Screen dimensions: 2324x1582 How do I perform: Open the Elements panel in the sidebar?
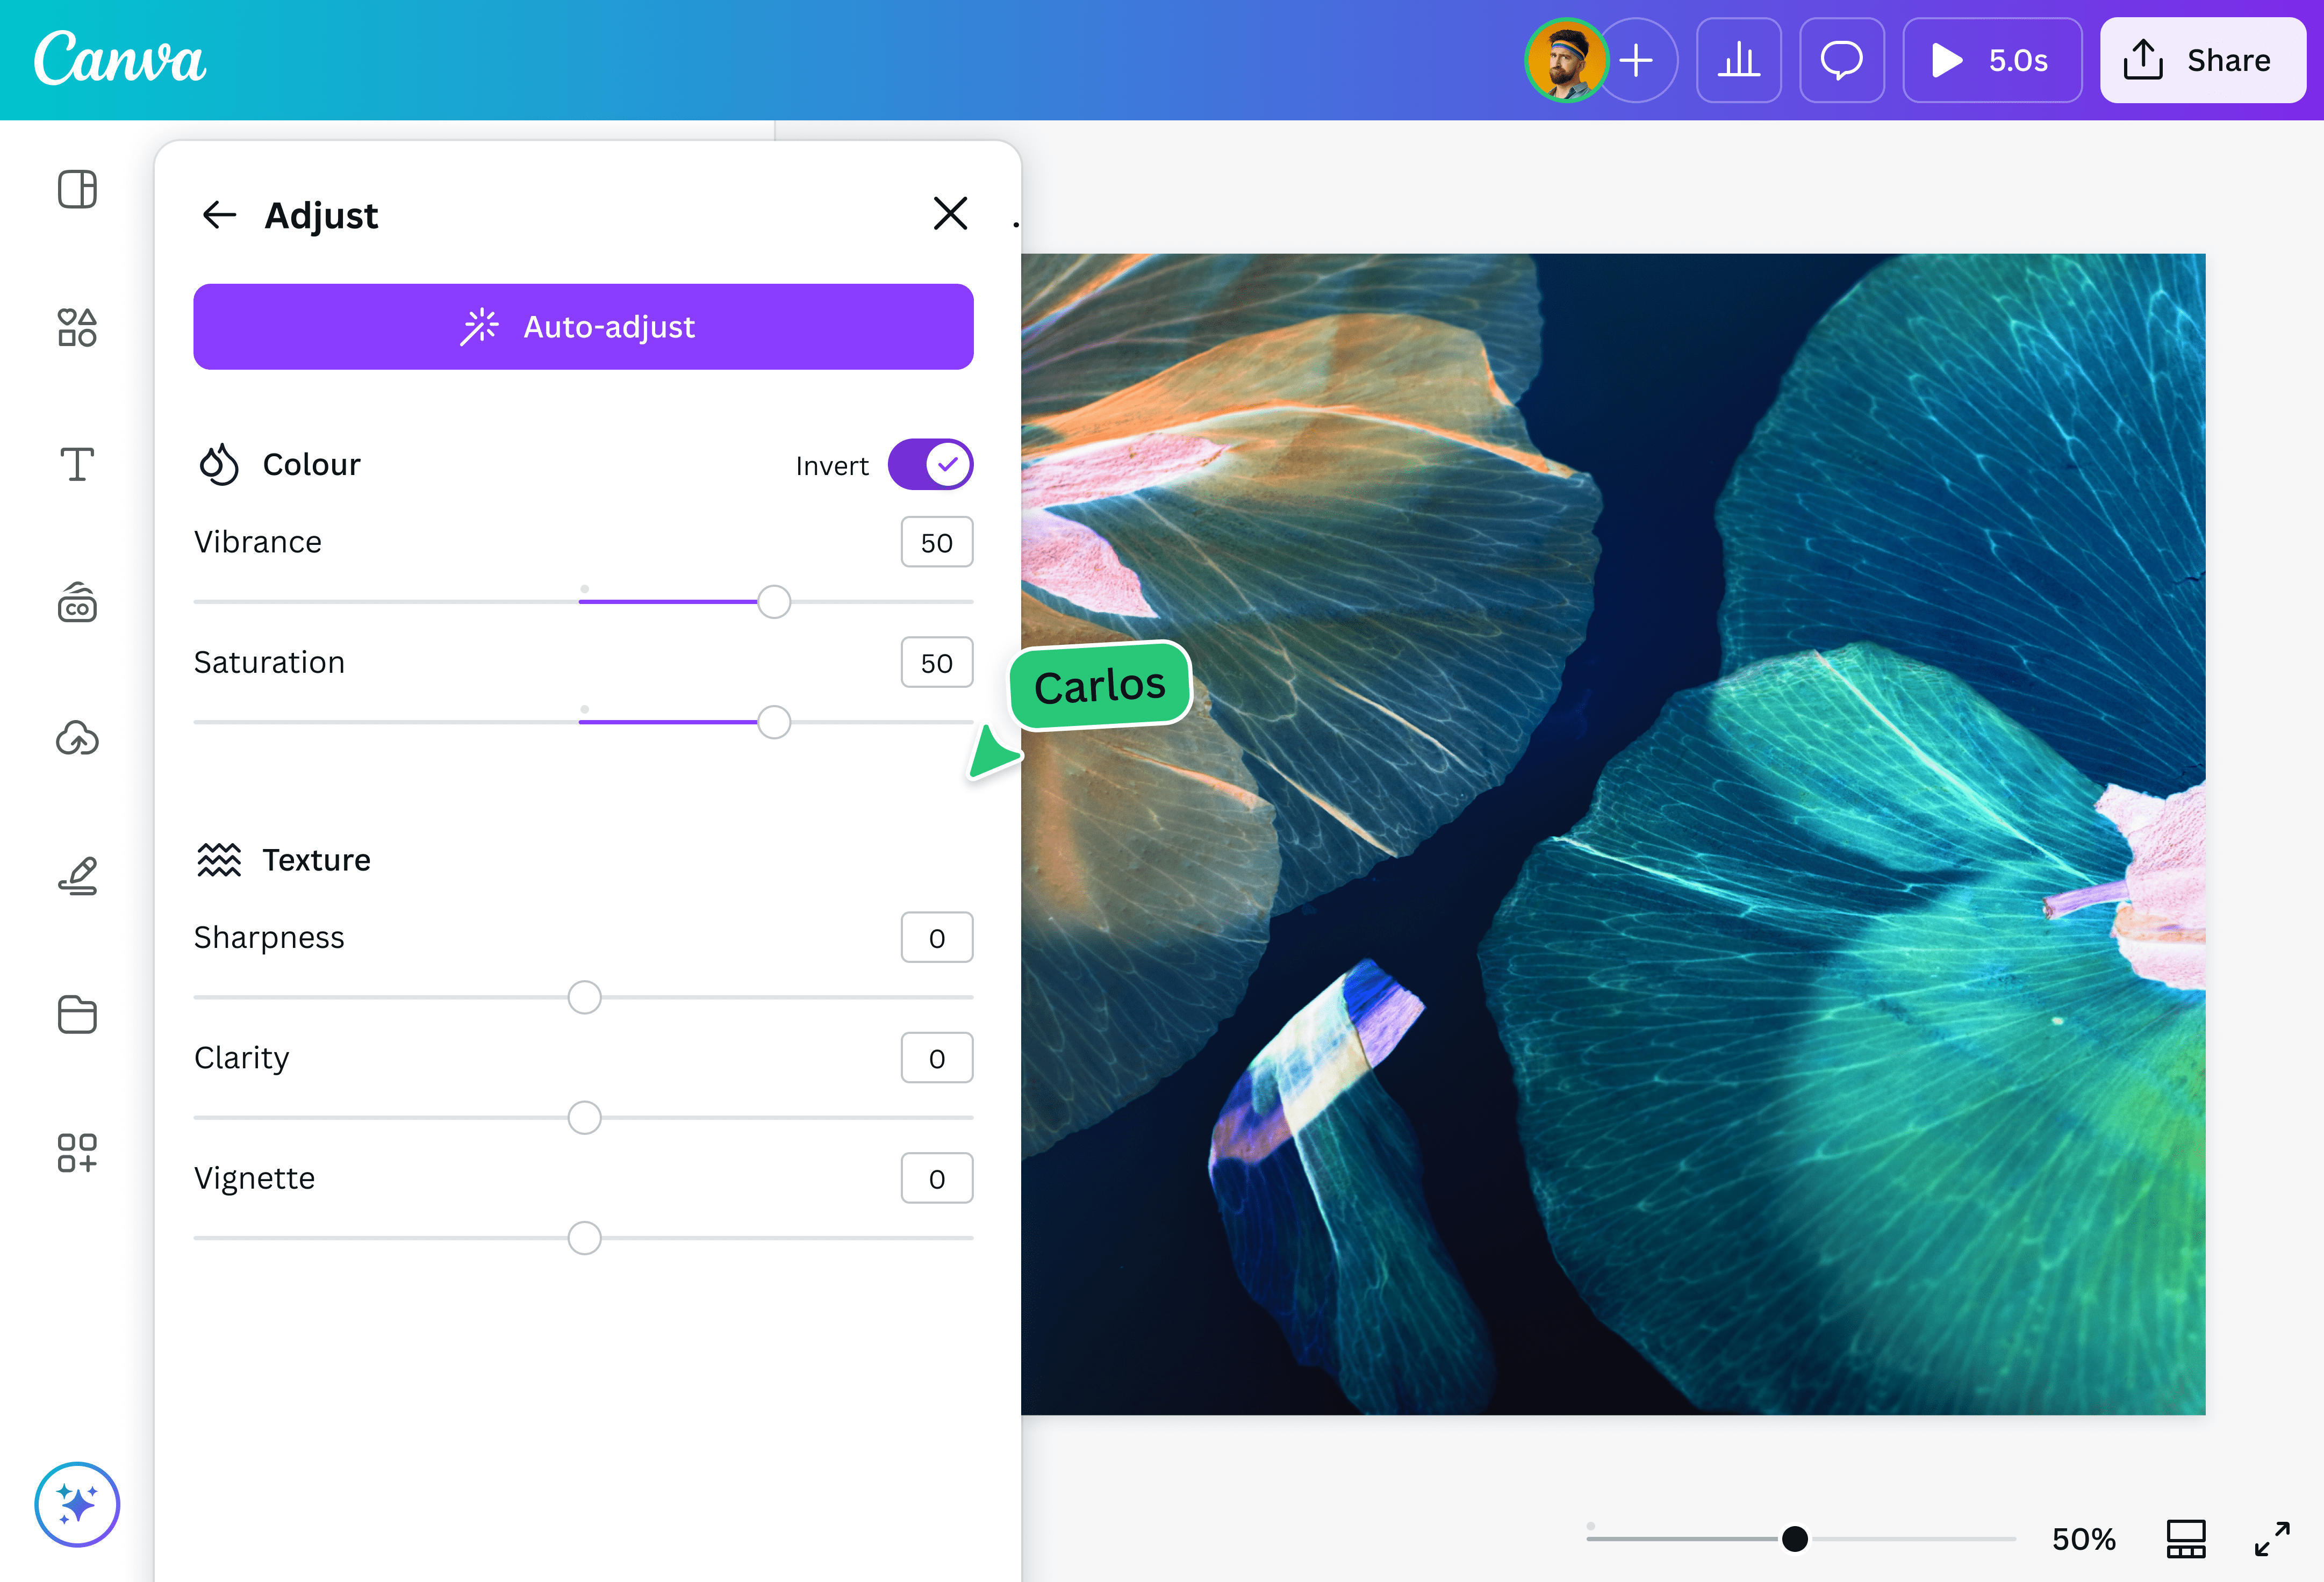[77, 327]
